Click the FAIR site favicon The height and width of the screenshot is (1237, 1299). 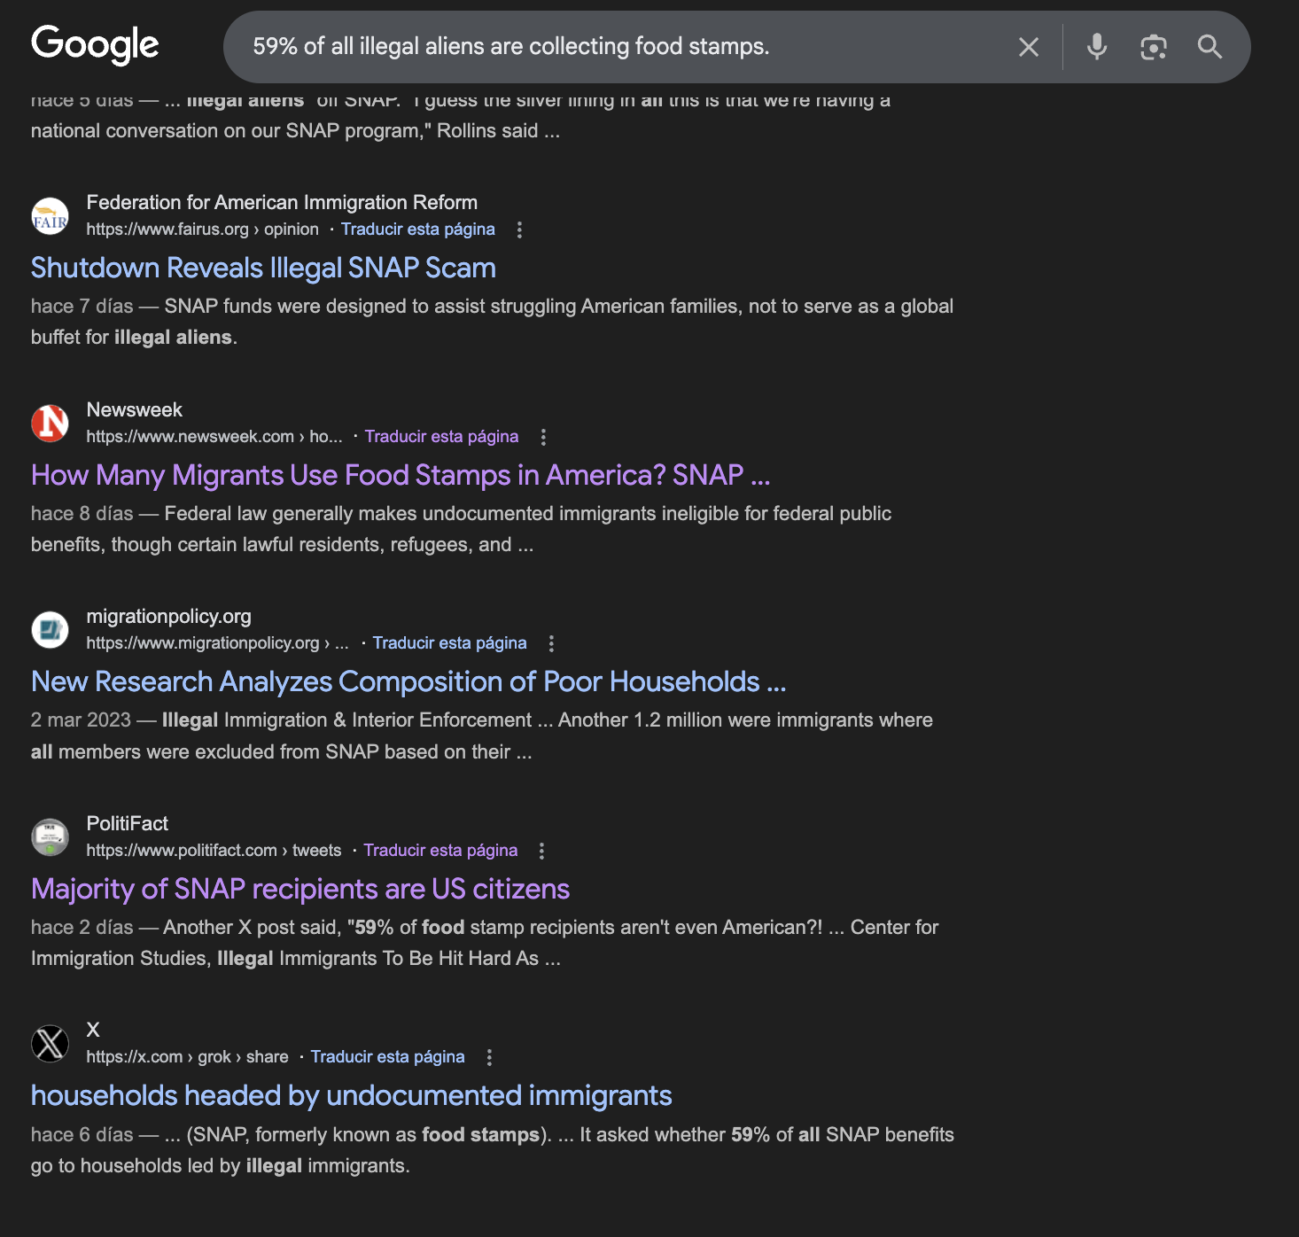51,216
